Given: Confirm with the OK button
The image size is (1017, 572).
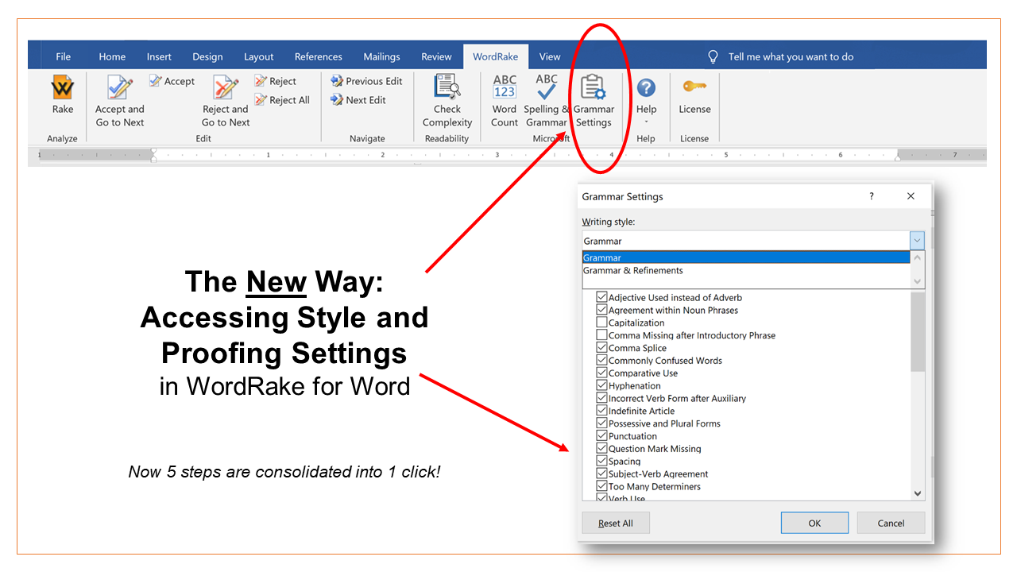Looking at the screenshot, I should (814, 523).
